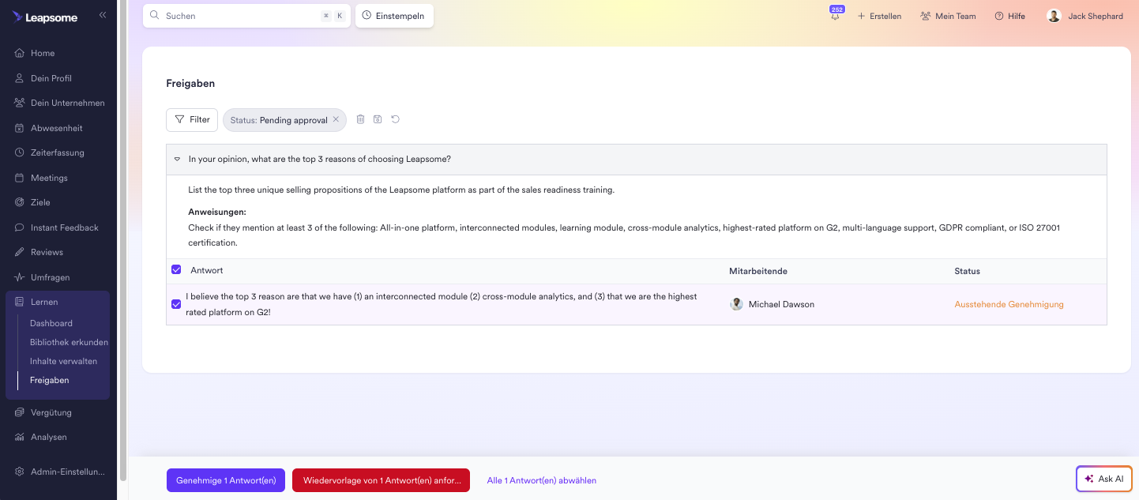Click the Hilfe question mark icon

tap(999, 16)
